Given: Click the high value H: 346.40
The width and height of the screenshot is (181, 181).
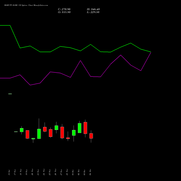Looking at the screenshot, I should click(x=93, y=9).
